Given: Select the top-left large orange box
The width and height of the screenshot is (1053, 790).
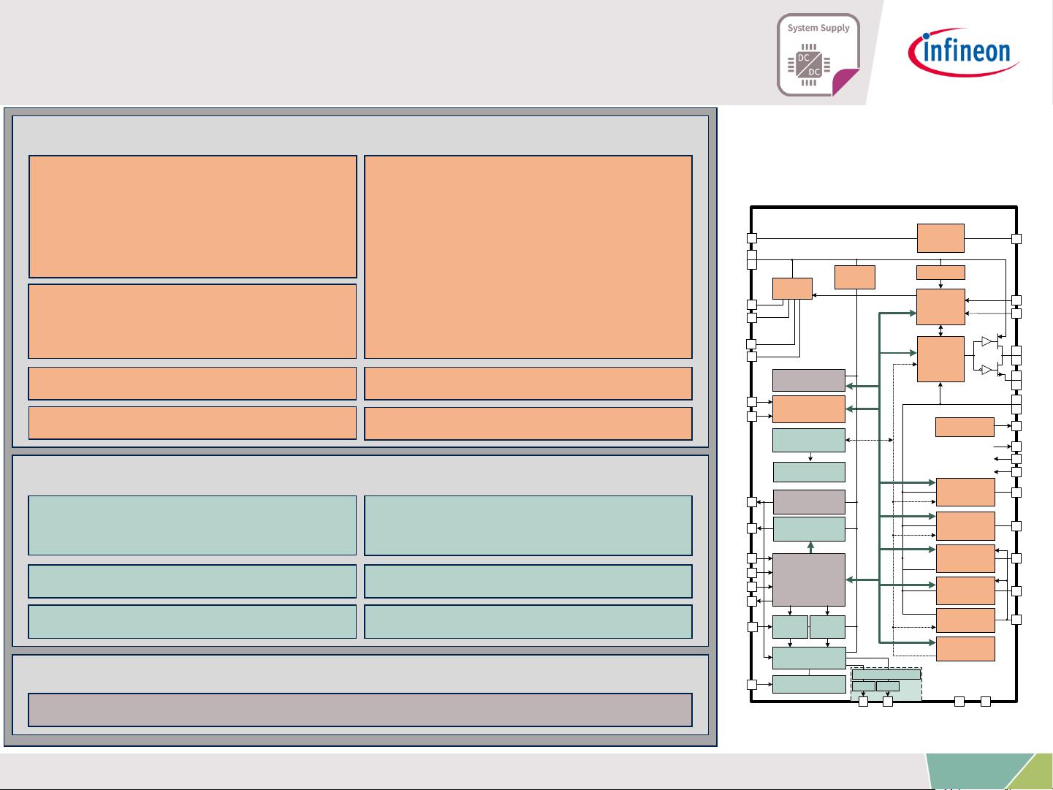Looking at the screenshot, I should (192, 216).
